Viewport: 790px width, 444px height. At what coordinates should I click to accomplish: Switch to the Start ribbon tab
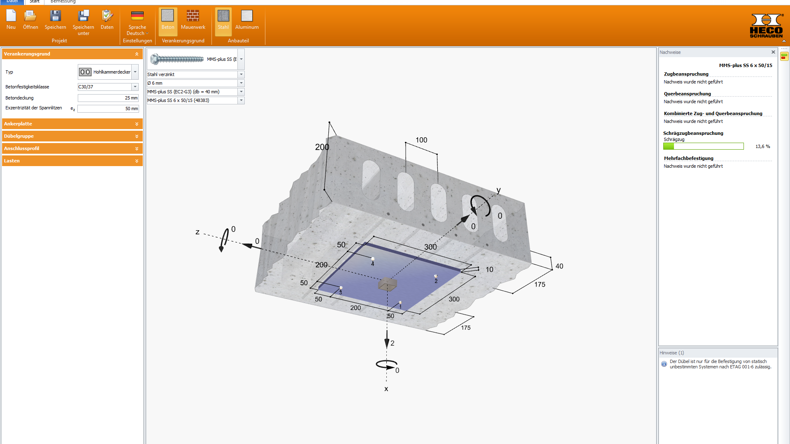(35, 2)
